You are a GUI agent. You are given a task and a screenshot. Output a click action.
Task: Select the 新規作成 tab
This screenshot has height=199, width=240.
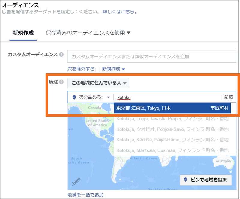click(23, 33)
